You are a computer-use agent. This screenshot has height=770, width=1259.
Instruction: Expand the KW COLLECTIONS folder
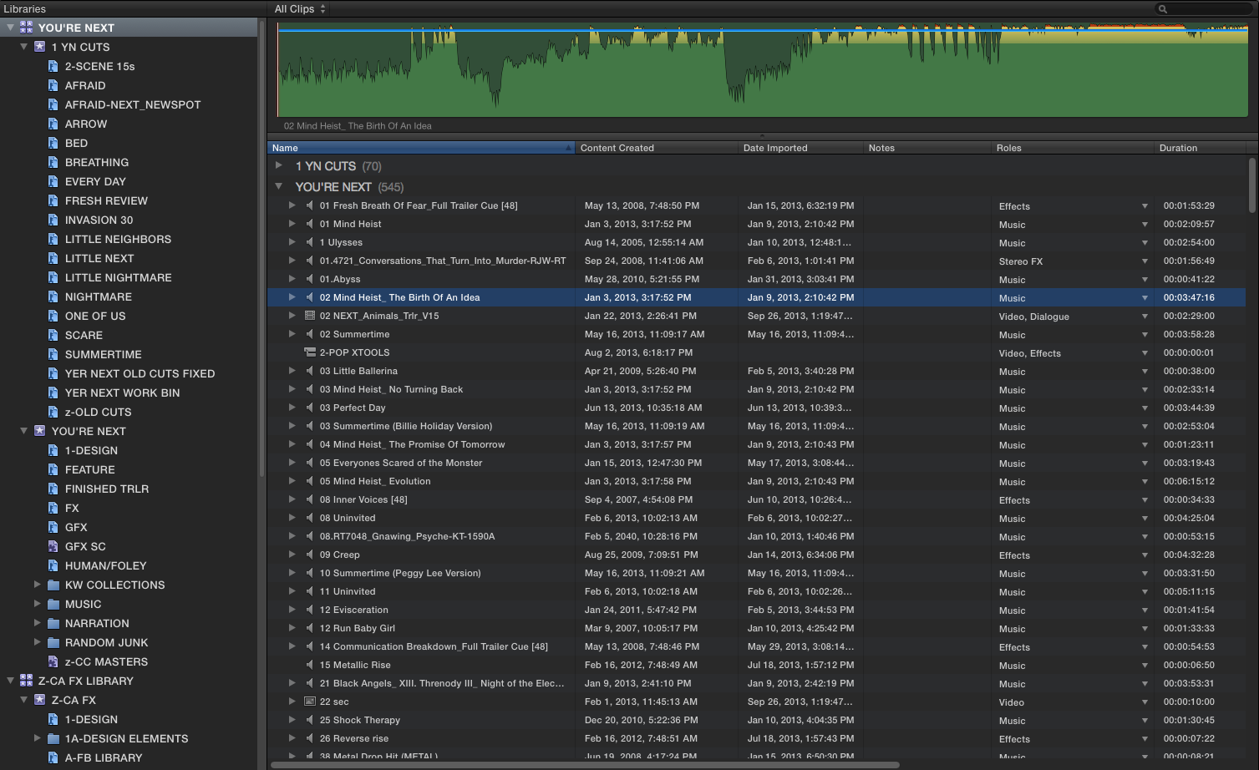tap(37, 585)
